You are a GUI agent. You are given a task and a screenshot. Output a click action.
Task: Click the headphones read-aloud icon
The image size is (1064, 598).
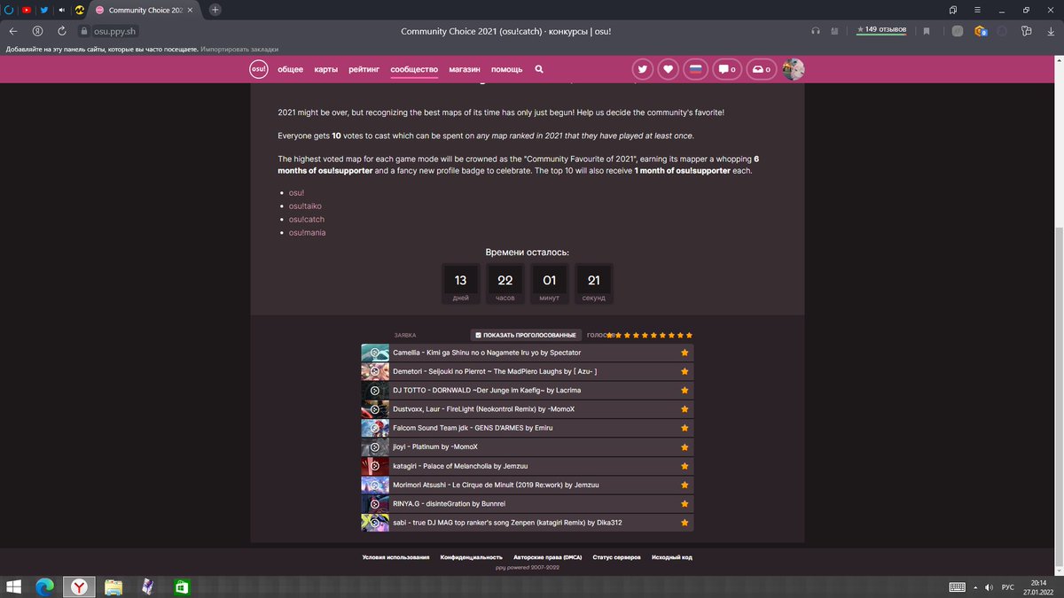tap(816, 30)
